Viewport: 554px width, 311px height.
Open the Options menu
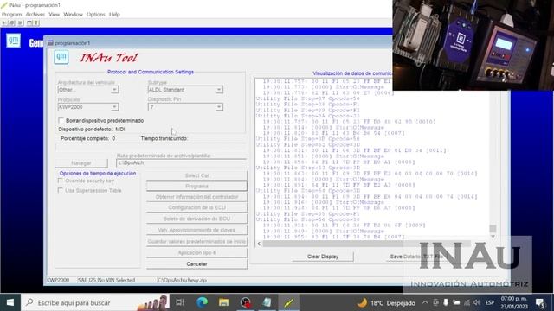point(96,15)
